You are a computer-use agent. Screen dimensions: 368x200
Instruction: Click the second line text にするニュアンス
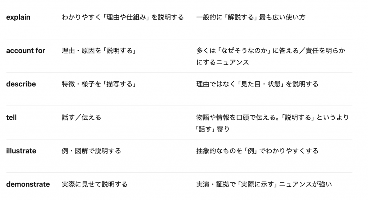coord(222,62)
